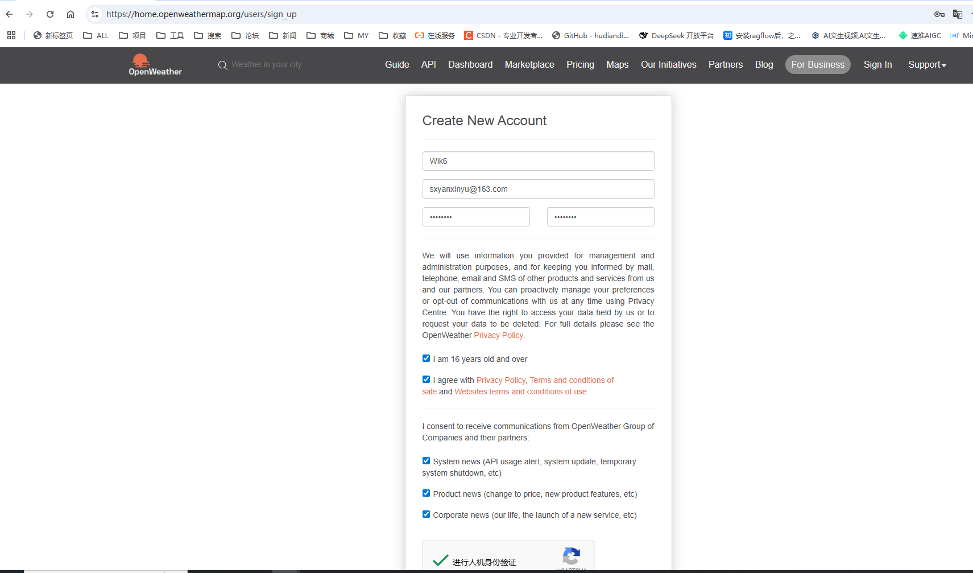973x573 pixels.
Task: Click the browser forward arrow
Action: 30,14
